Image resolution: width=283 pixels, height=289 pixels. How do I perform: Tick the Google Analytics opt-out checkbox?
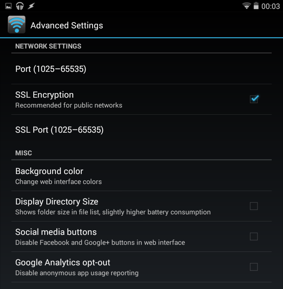click(x=254, y=267)
